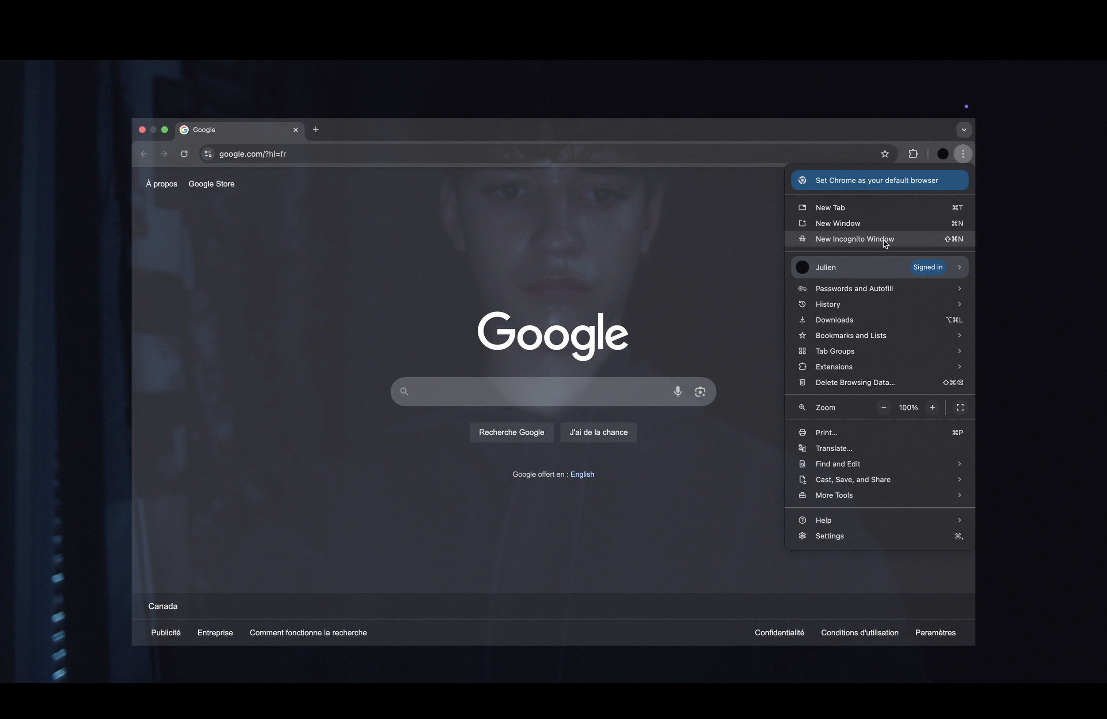Increase zoom with the plus button

[932, 407]
